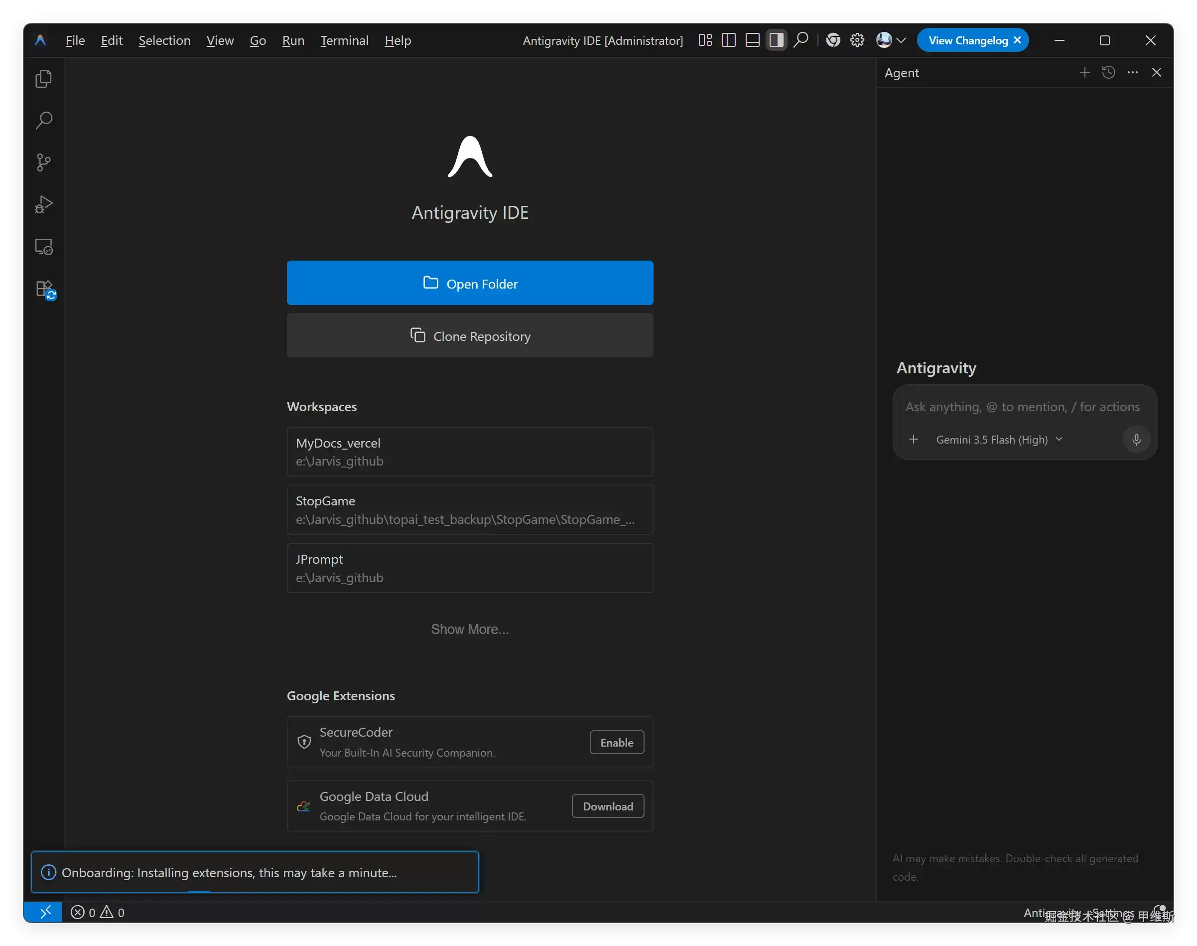Open Agent conversation history
The height and width of the screenshot is (946, 1197).
coord(1108,73)
